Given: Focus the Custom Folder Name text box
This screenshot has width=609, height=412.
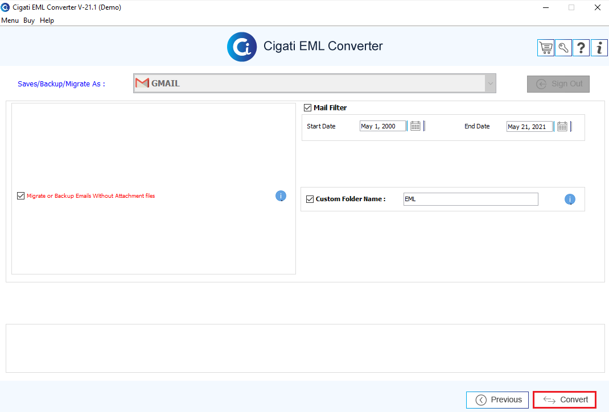Looking at the screenshot, I should (471, 199).
